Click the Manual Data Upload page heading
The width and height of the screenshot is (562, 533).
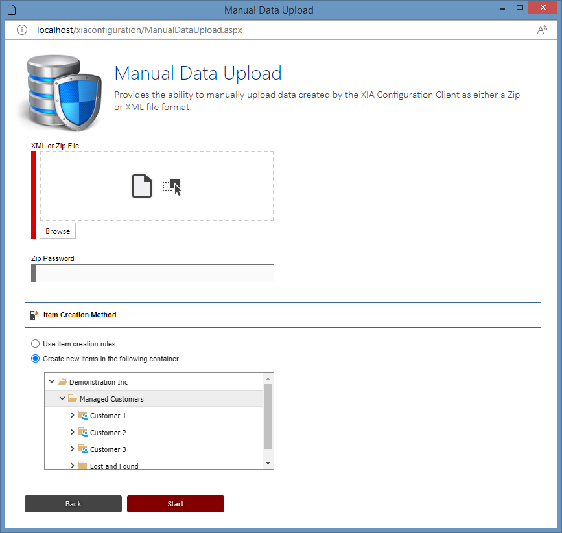[x=198, y=73]
